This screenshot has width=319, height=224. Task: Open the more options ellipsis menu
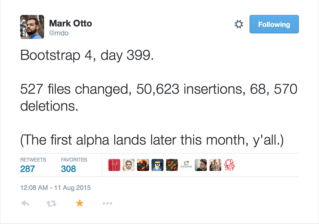click(x=107, y=204)
